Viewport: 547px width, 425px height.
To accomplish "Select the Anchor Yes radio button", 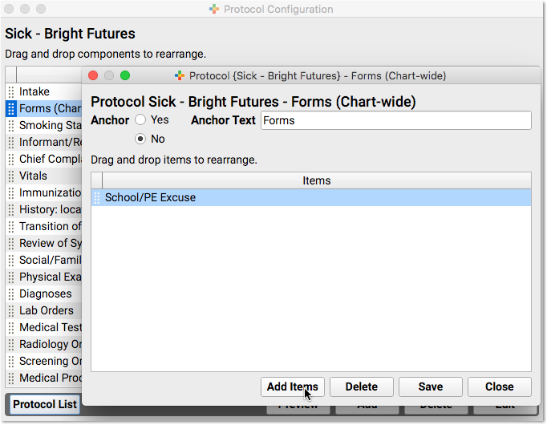I will pos(140,120).
